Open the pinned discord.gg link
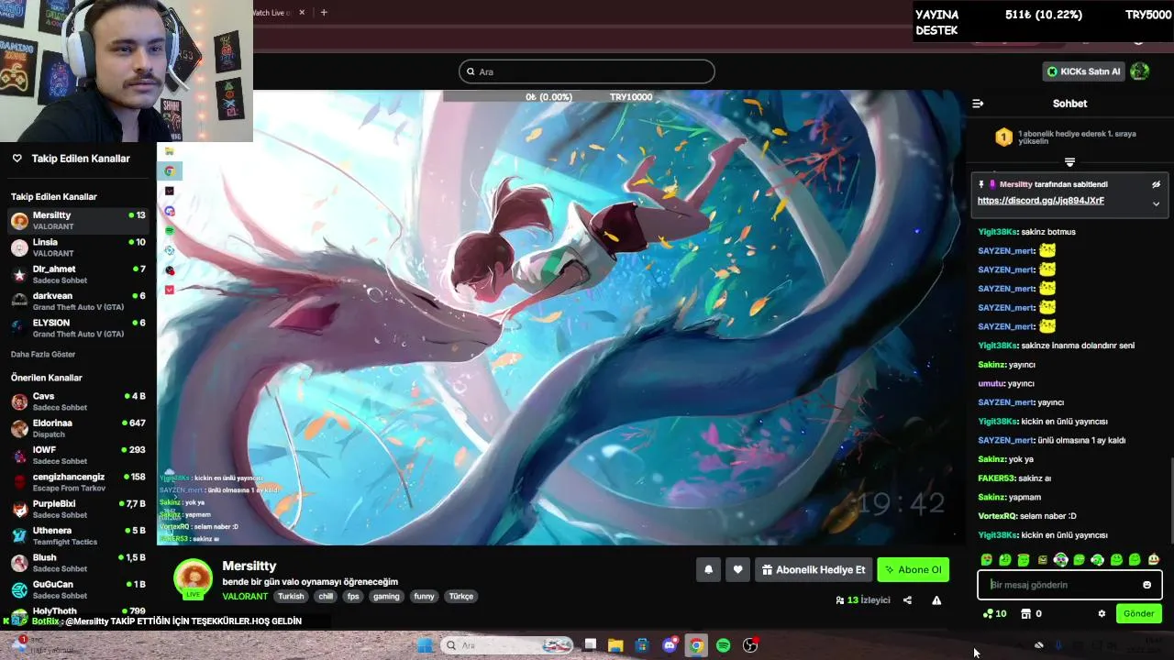This screenshot has width=1174, height=660. [1040, 201]
